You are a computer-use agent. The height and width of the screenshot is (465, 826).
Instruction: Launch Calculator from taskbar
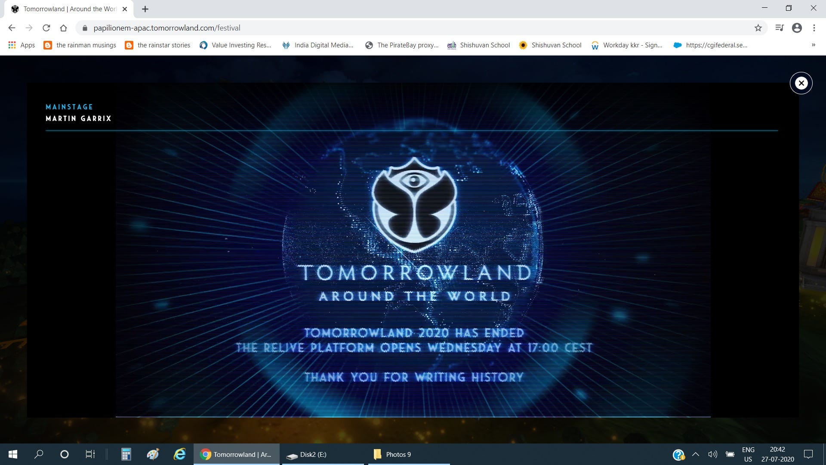pos(126,454)
